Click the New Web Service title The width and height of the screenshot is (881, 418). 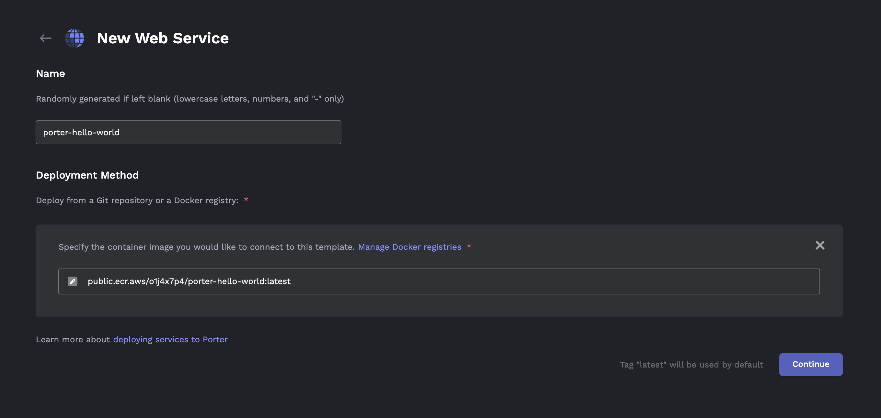coord(163,38)
